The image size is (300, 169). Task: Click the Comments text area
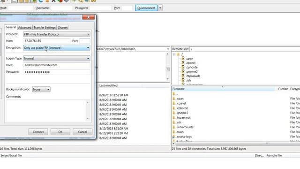[x=46, y=111]
